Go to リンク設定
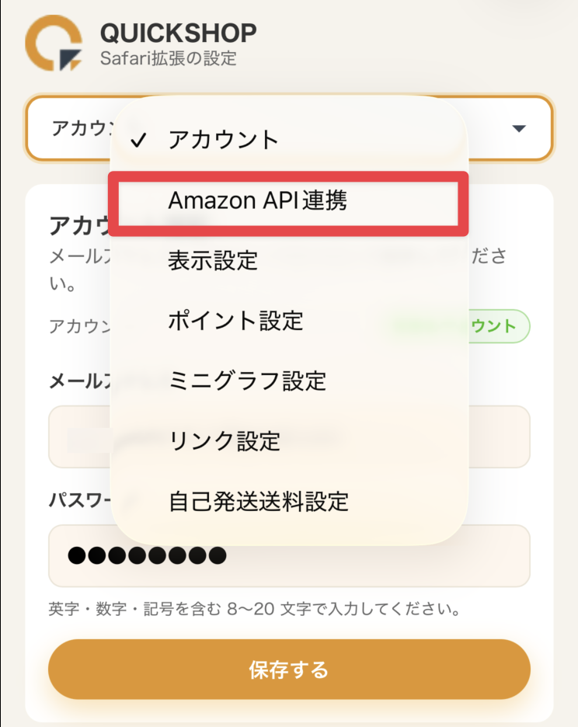The width and height of the screenshot is (578, 727). pyautogui.click(x=224, y=441)
